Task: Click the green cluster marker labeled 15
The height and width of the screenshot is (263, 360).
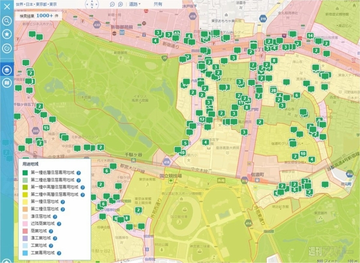Action: click(x=46, y=128)
